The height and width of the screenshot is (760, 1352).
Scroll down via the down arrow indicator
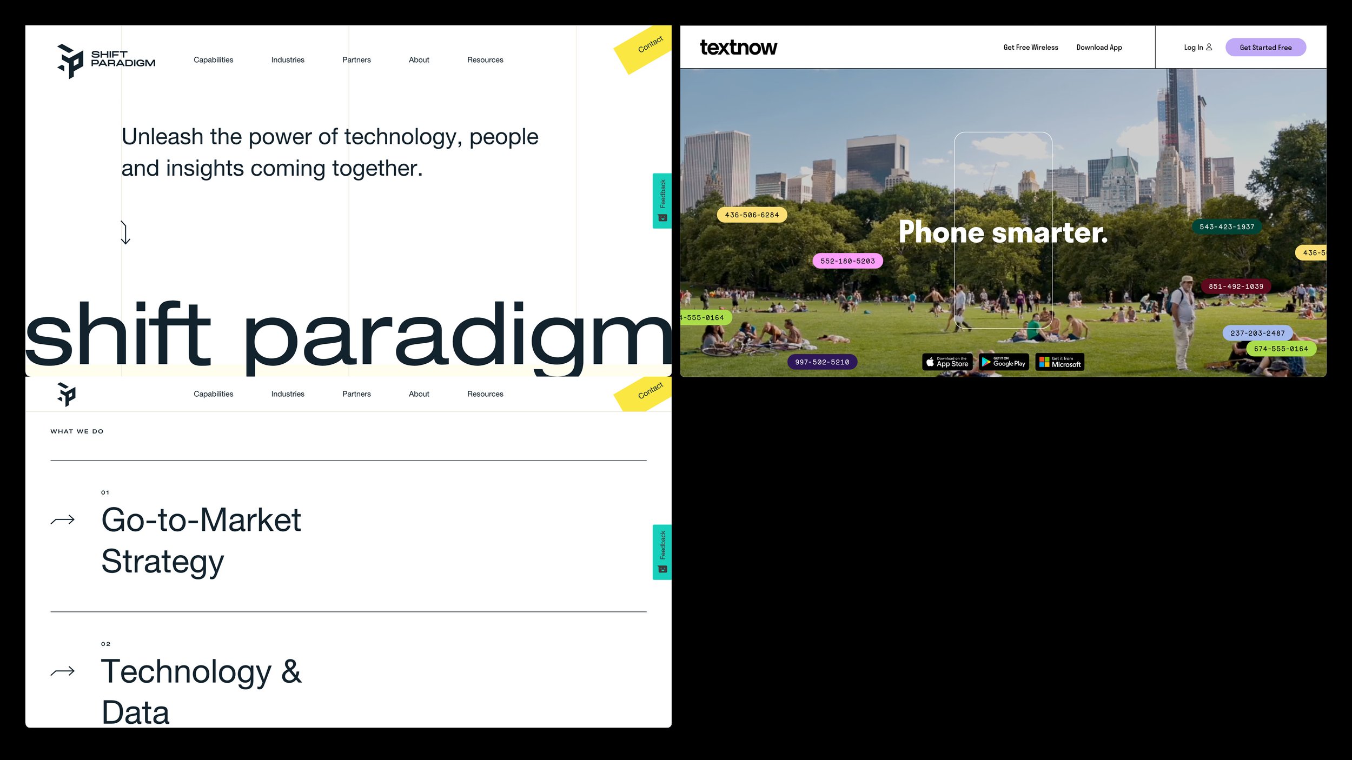tap(124, 233)
